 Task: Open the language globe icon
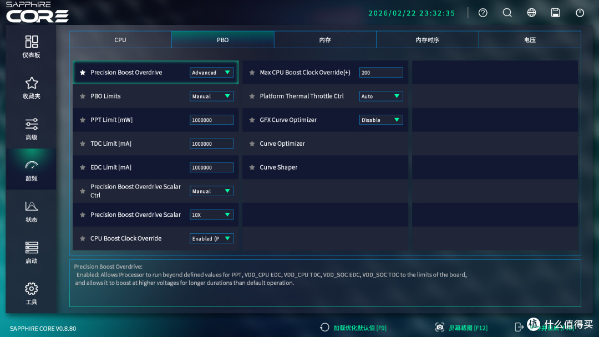pos(531,13)
